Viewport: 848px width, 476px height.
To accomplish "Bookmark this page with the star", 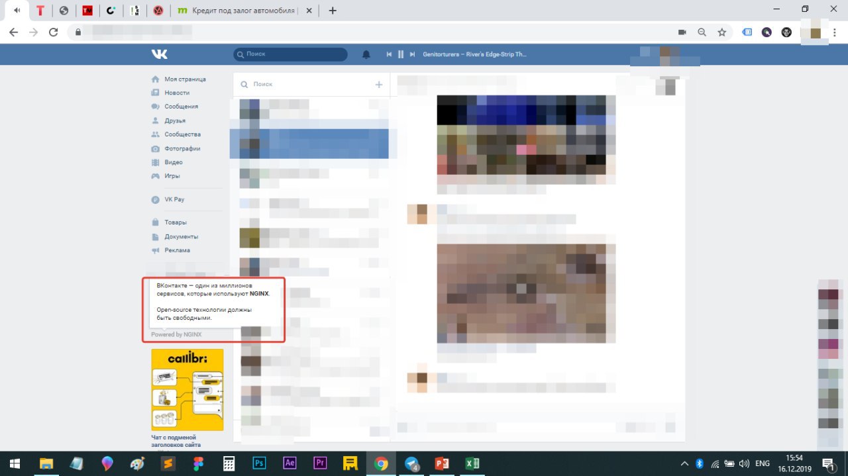I will coord(722,32).
